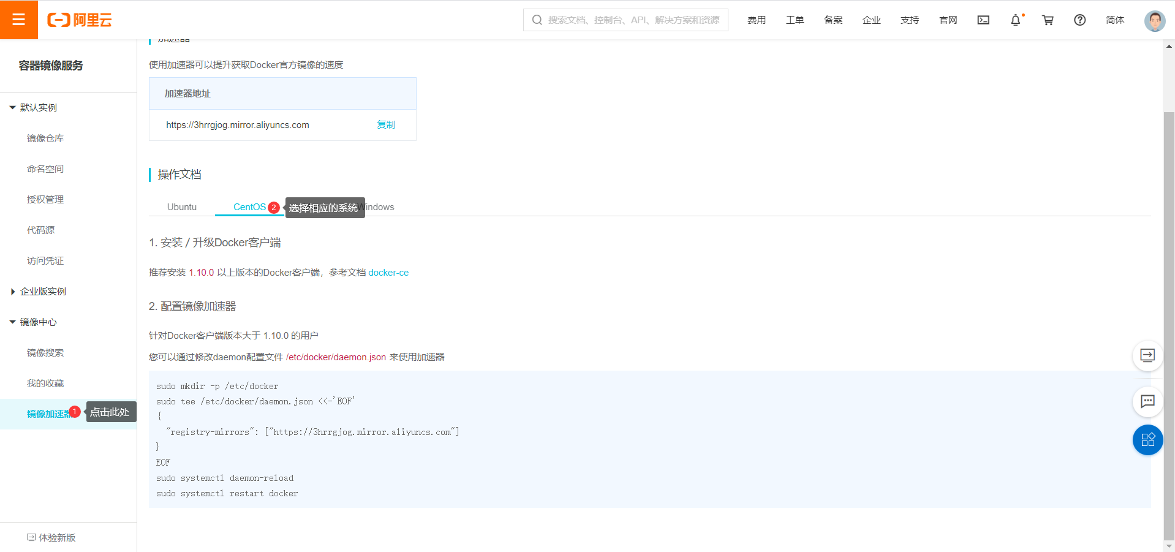Click the 体验新版 icon
1175x552 pixels.
(31, 537)
